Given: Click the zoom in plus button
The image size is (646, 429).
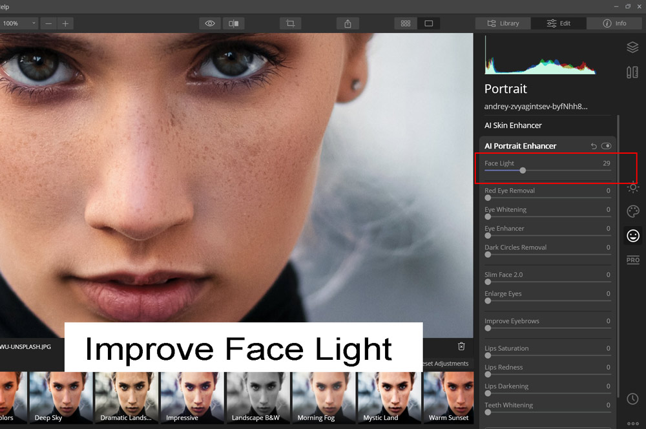Looking at the screenshot, I should [x=65, y=23].
